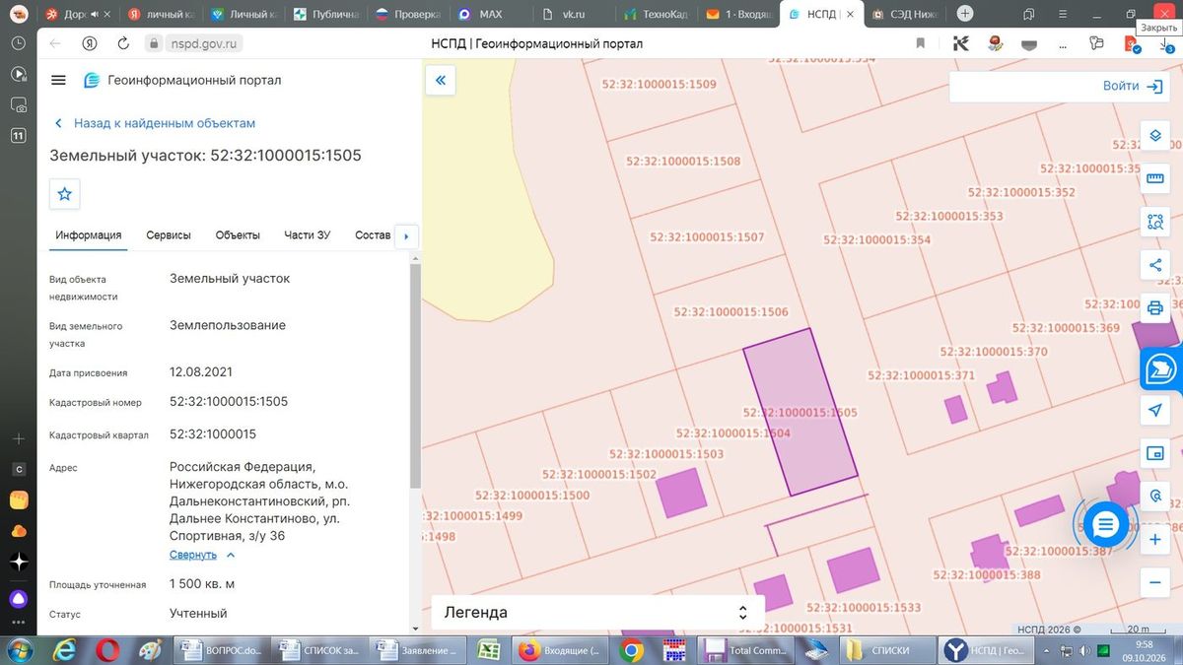Image resolution: width=1183 pixels, height=665 pixels.
Task: Reload the page in the browser
Action: [123, 43]
